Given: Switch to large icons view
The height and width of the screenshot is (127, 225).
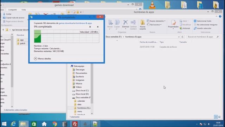Looking at the screenshot, I should (220, 117).
